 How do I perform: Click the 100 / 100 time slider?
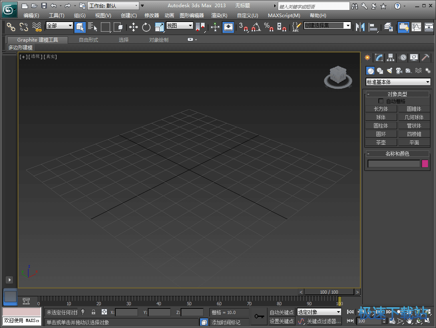point(329,292)
